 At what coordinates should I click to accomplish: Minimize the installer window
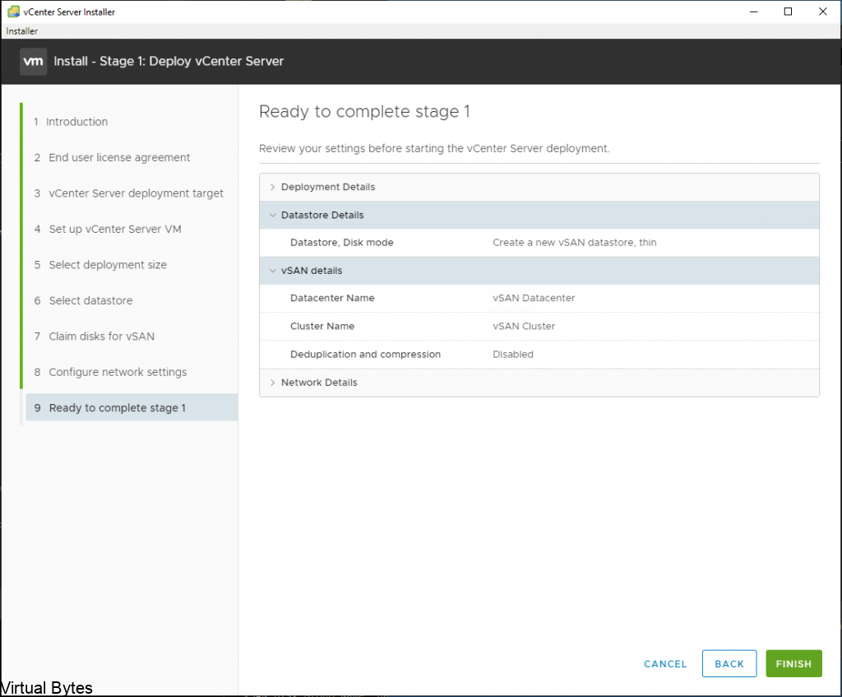tap(754, 12)
